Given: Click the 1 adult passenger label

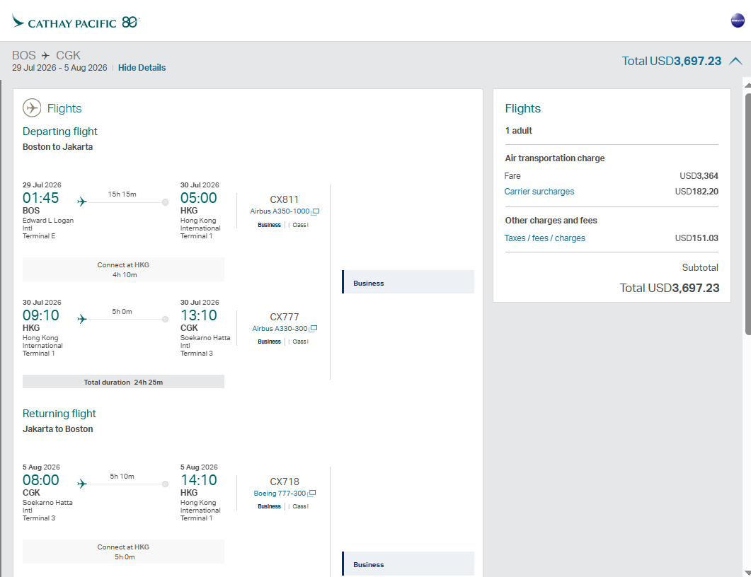Looking at the screenshot, I should (518, 131).
